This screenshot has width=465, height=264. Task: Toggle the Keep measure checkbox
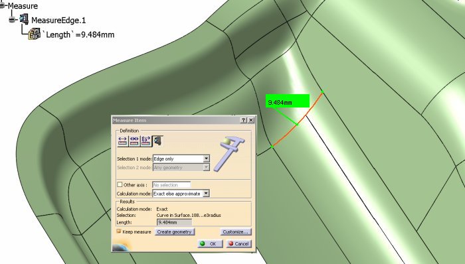click(x=119, y=231)
